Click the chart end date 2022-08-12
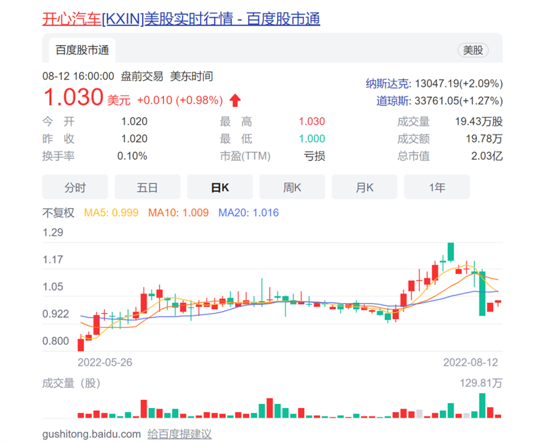555x443 pixels. [x=471, y=362]
